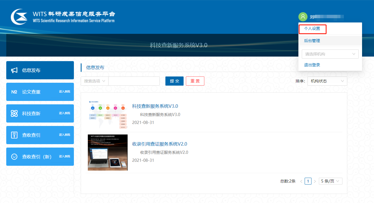Click 退出登录 to log out
Image resolution: width=374 pixels, height=203 pixels.
312,65
